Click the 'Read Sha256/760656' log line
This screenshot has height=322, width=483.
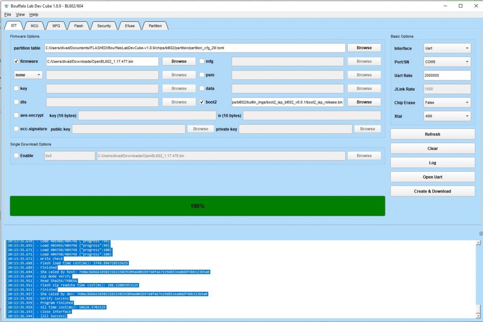(x=41, y=281)
